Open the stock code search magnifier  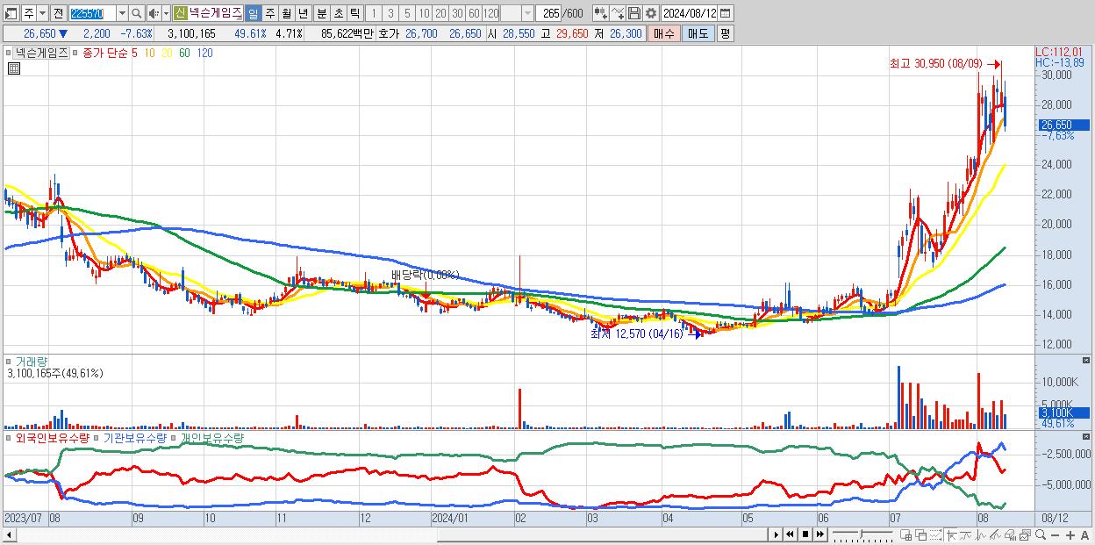coord(137,13)
